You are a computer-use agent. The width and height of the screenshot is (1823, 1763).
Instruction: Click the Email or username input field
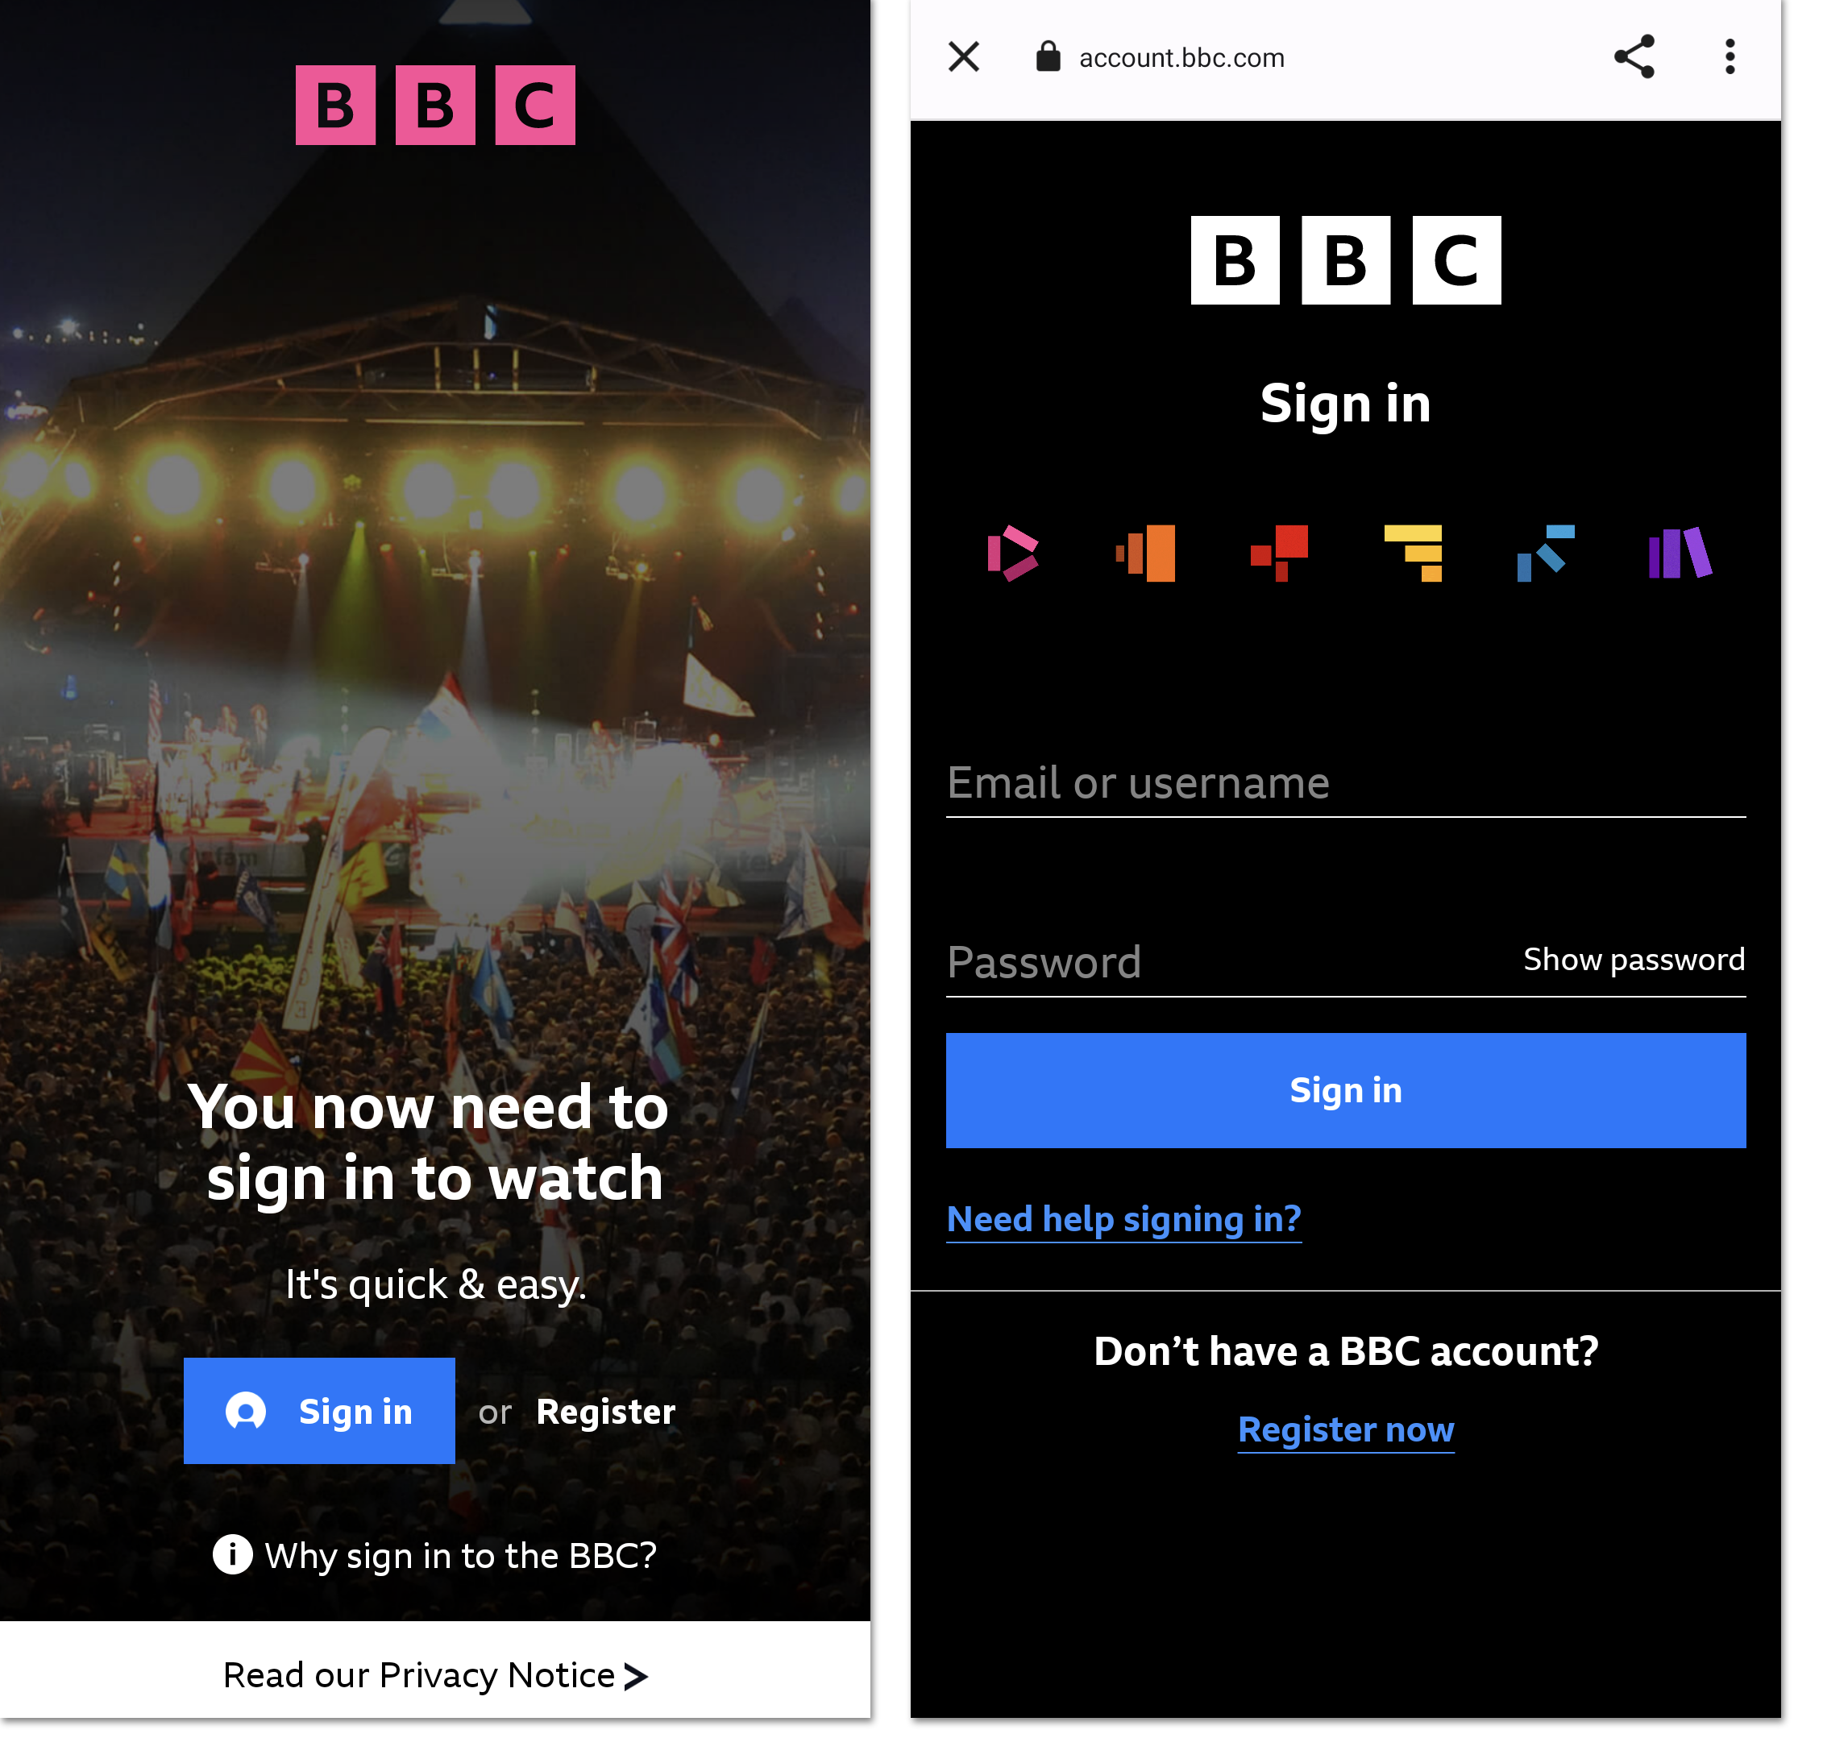[1345, 784]
